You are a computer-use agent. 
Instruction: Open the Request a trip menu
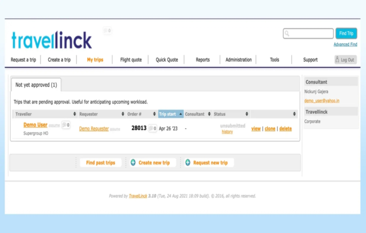click(24, 60)
